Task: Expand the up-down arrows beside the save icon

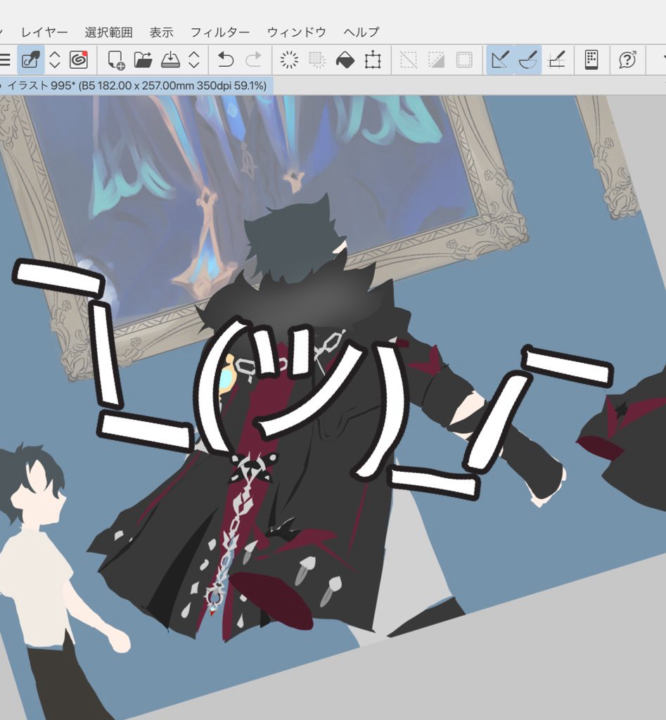Action: [x=195, y=60]
